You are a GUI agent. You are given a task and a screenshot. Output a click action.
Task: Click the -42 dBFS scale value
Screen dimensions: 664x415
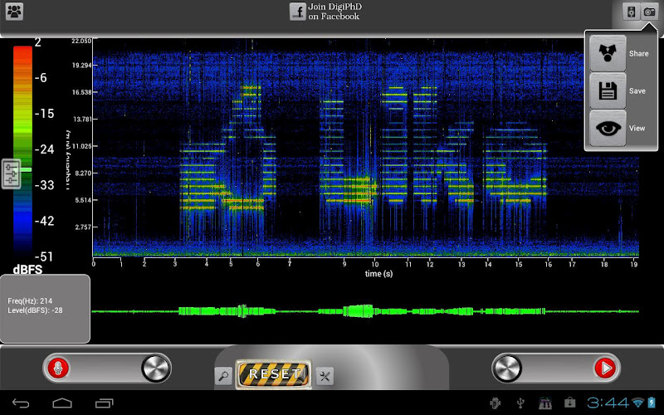44,221
